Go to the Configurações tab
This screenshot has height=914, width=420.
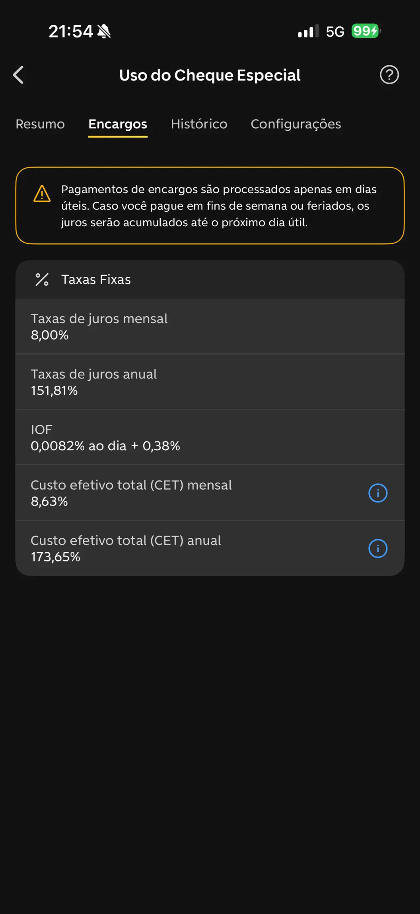(x=296, y=124)
